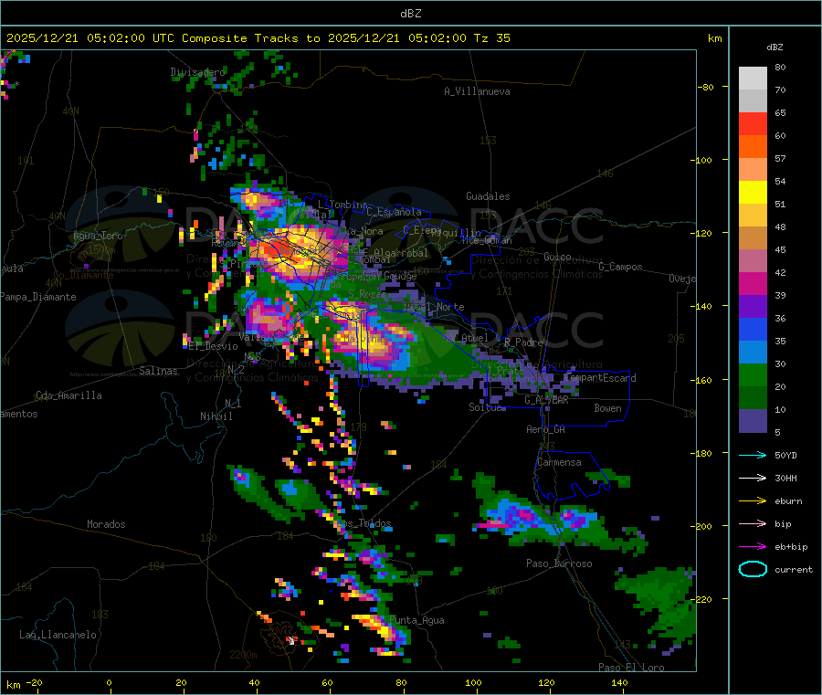The width and height of the screenshot is (822, 695).
Task: Click the light gray 80 dBZ color swatch
Action: coord(753,79)
